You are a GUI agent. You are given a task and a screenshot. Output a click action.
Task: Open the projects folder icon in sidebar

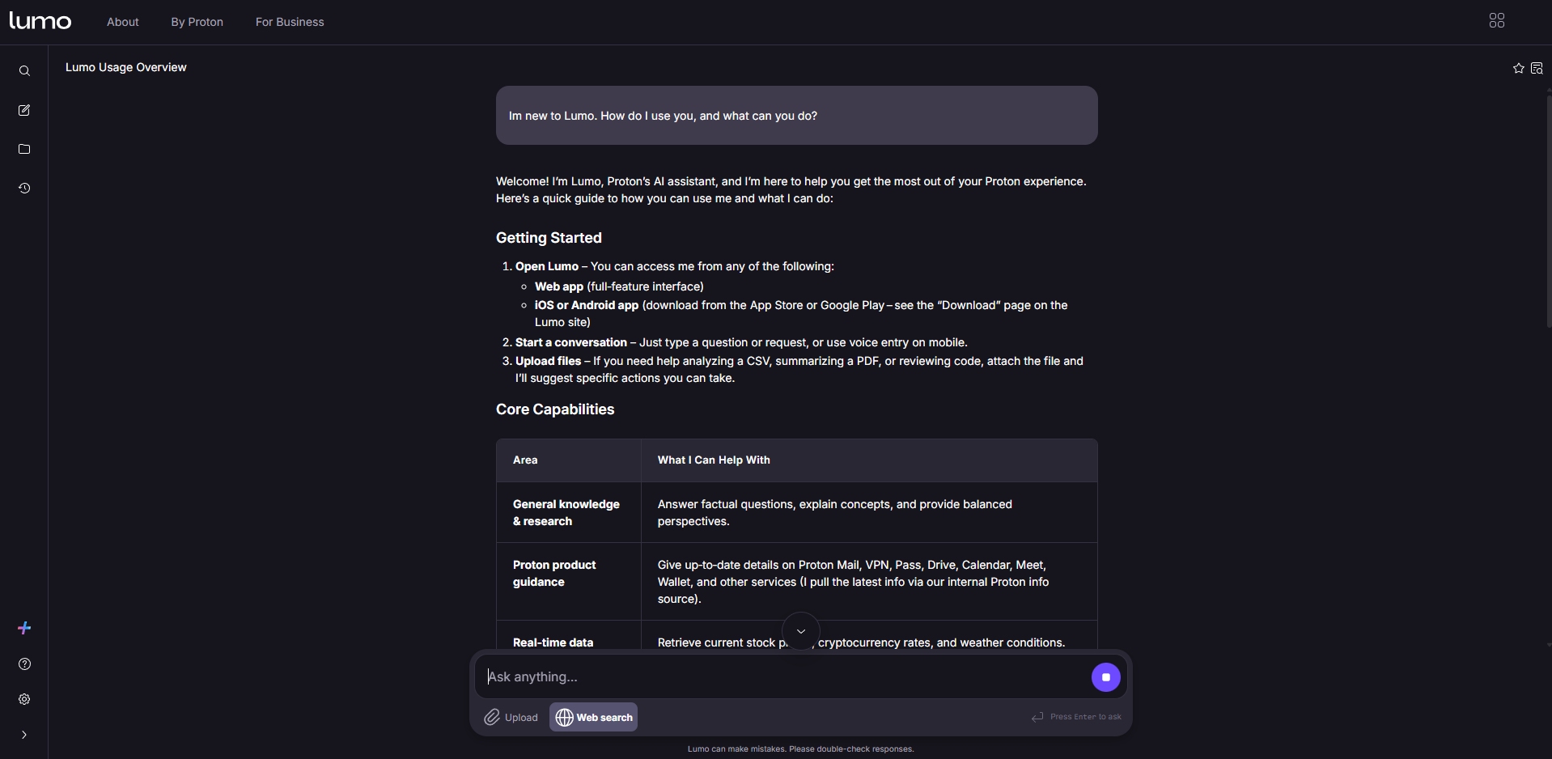(24, 149)
